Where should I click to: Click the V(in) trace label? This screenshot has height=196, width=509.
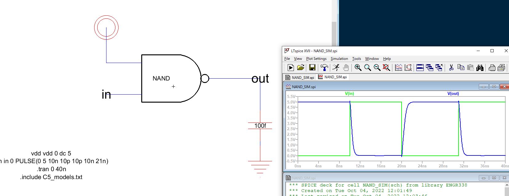[349, 94]
